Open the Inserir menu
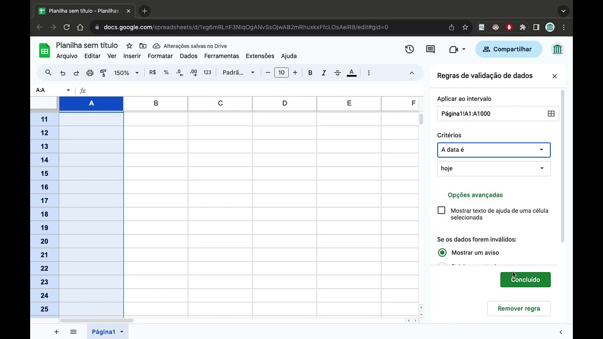This screenshot has width=603, height=339. point(132,56)
